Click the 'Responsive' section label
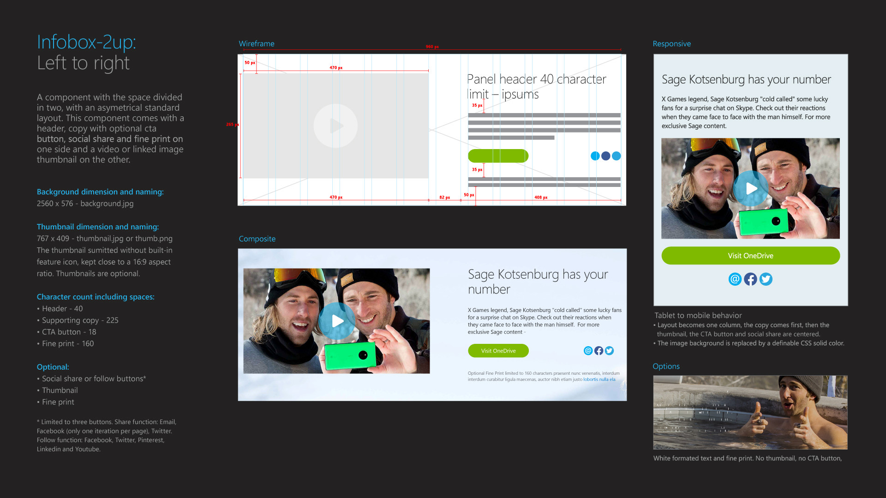 tap(671, 44)
